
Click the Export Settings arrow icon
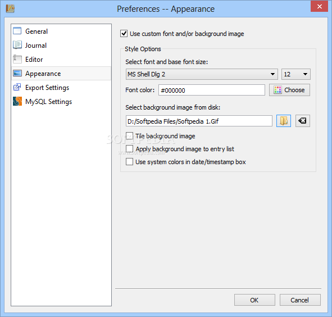[x=17, y=87]
